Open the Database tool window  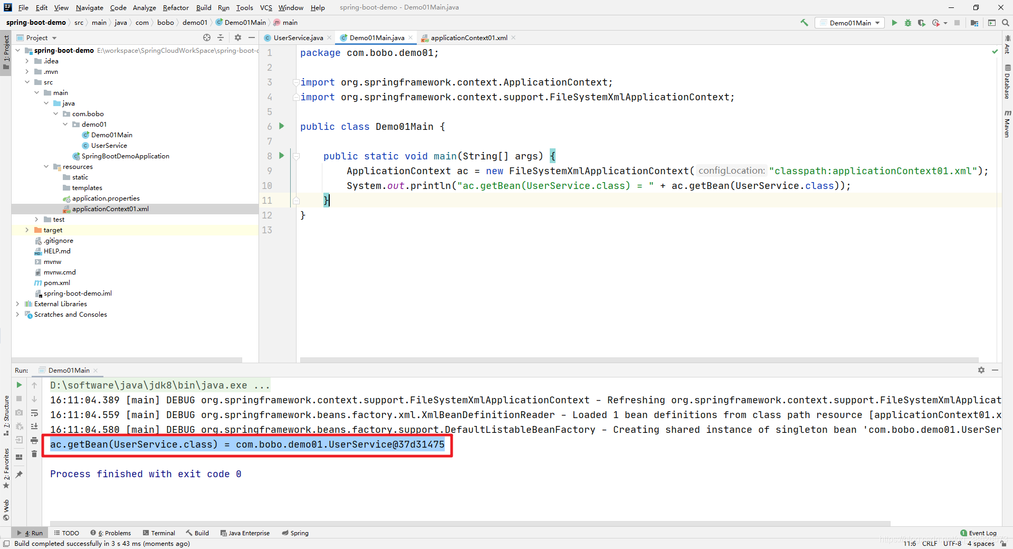1007,82
